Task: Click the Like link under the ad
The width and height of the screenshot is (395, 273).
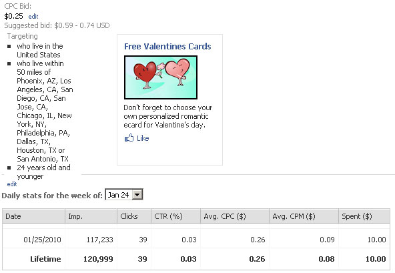Action: click(143, 138)
